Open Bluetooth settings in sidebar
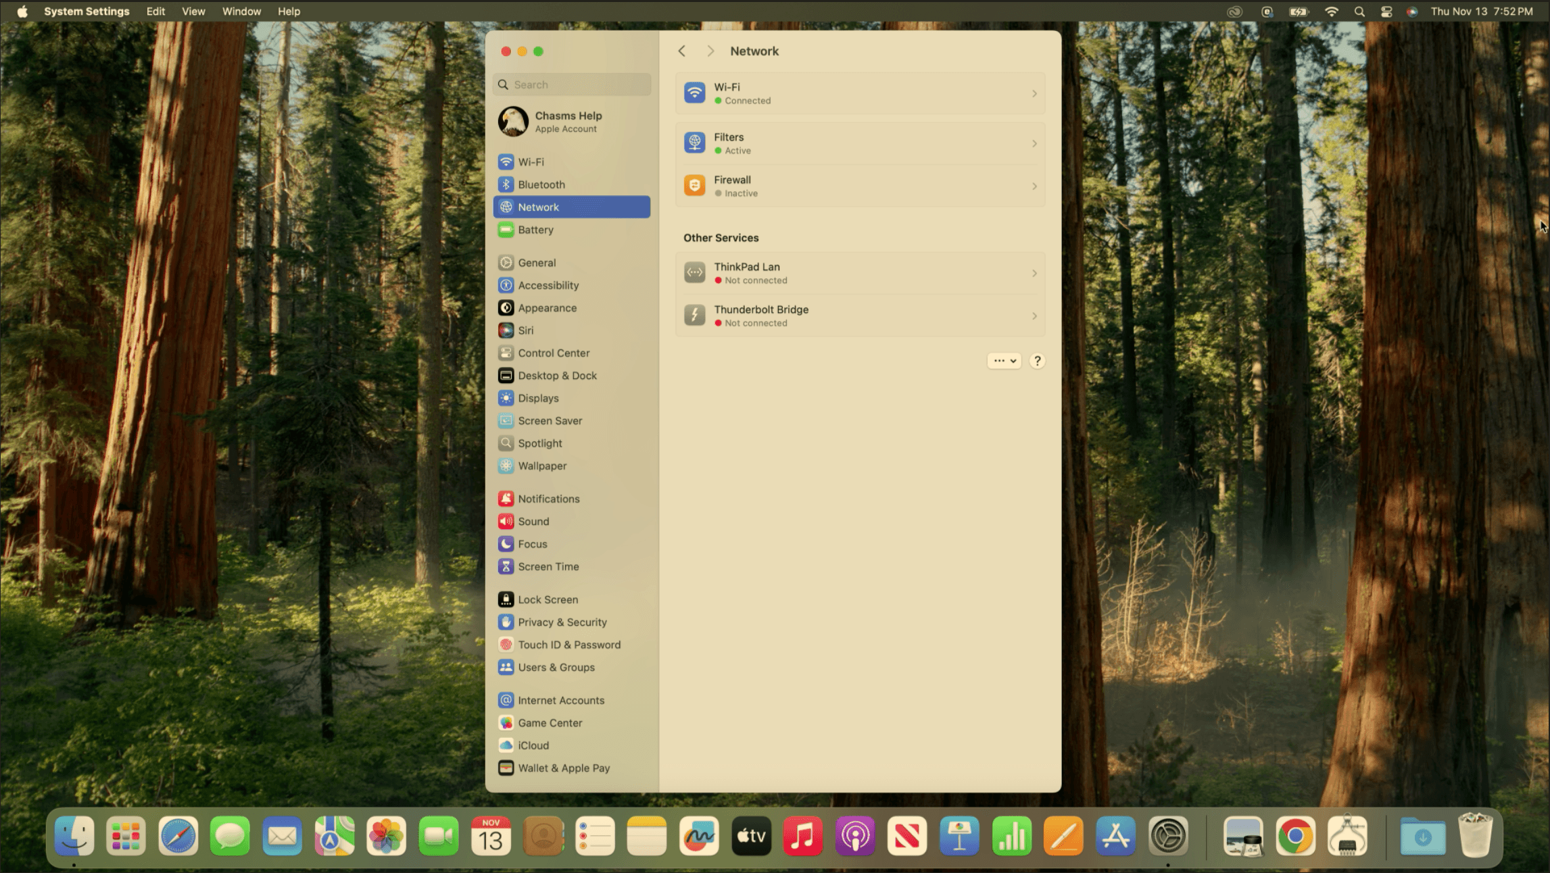The width and height of the screenshot is (1550, 873). [541, 184]
